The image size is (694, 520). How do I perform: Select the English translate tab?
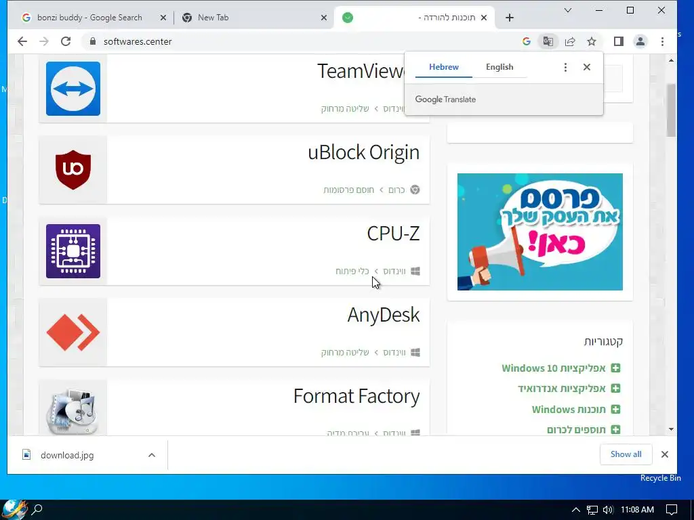[499, 67]
